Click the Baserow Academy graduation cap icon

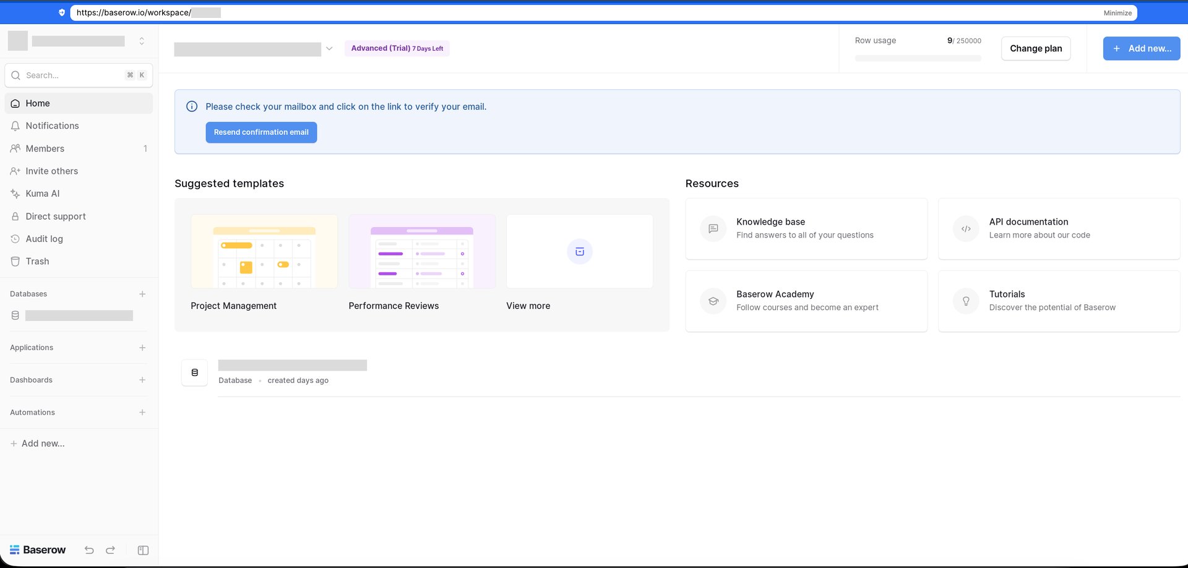(713, 301)
